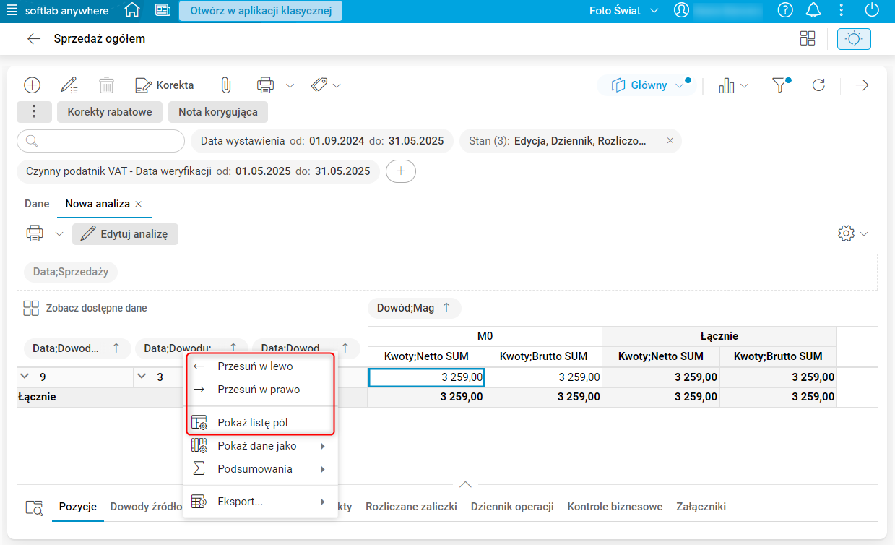
Task: Open the user account icon
Action: (x=681, y=11)
